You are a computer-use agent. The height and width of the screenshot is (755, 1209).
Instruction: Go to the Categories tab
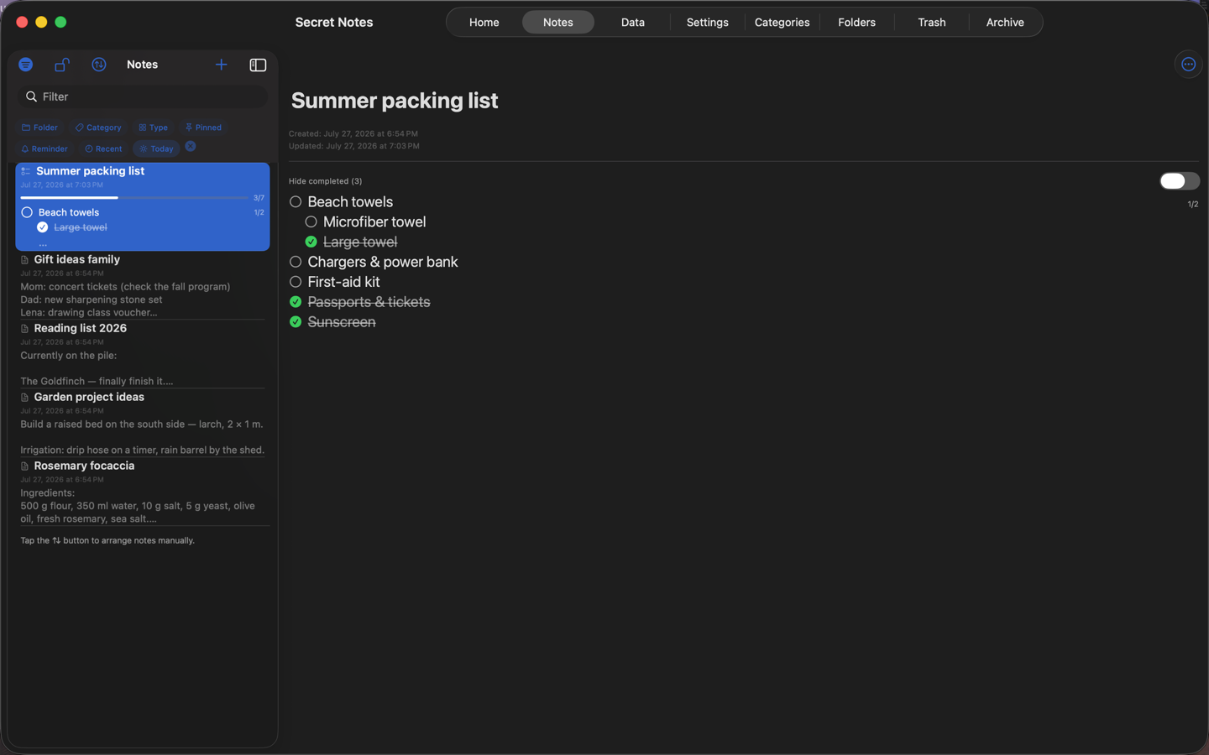(782, 23)
